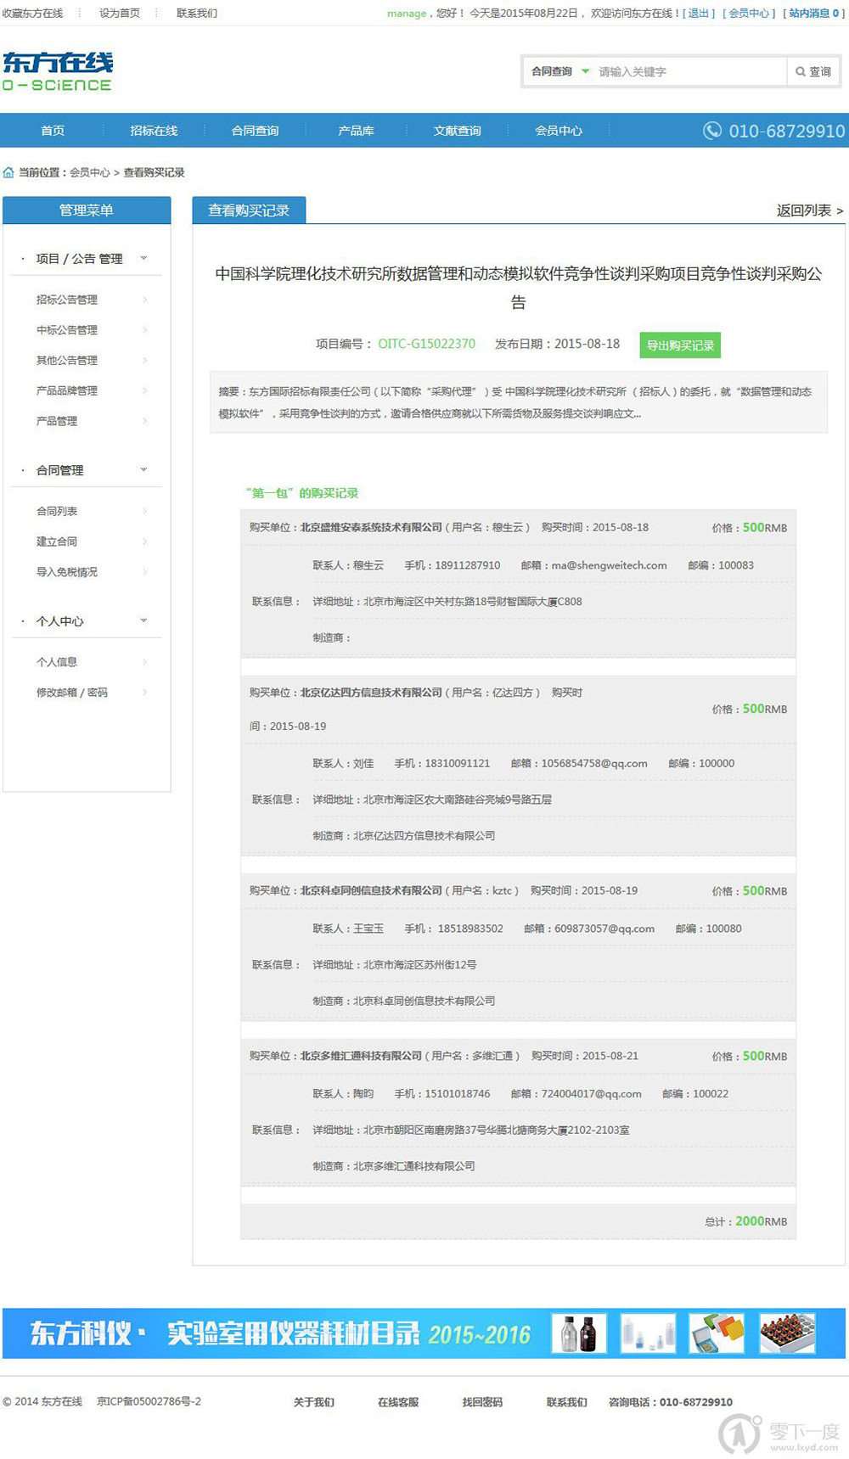This screenshot has width=849, height=1459.
Task: Open 文献查询 navigation item
Action: [457, 131]
